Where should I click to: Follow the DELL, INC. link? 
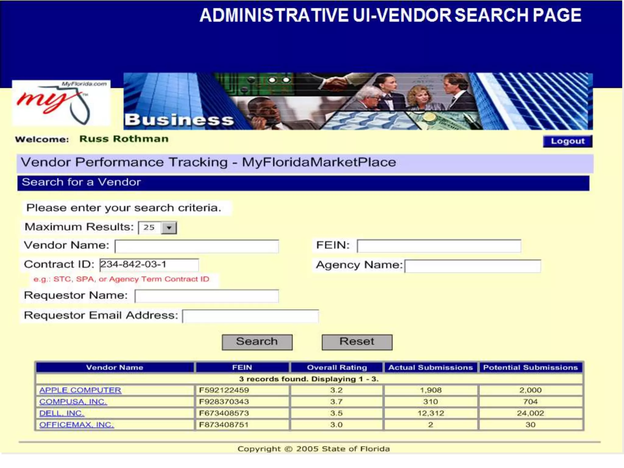(x=62, y=413)
